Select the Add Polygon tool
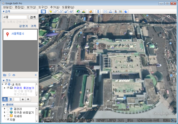The height and width of the screenshot is (124, 178). click(56, 12)
